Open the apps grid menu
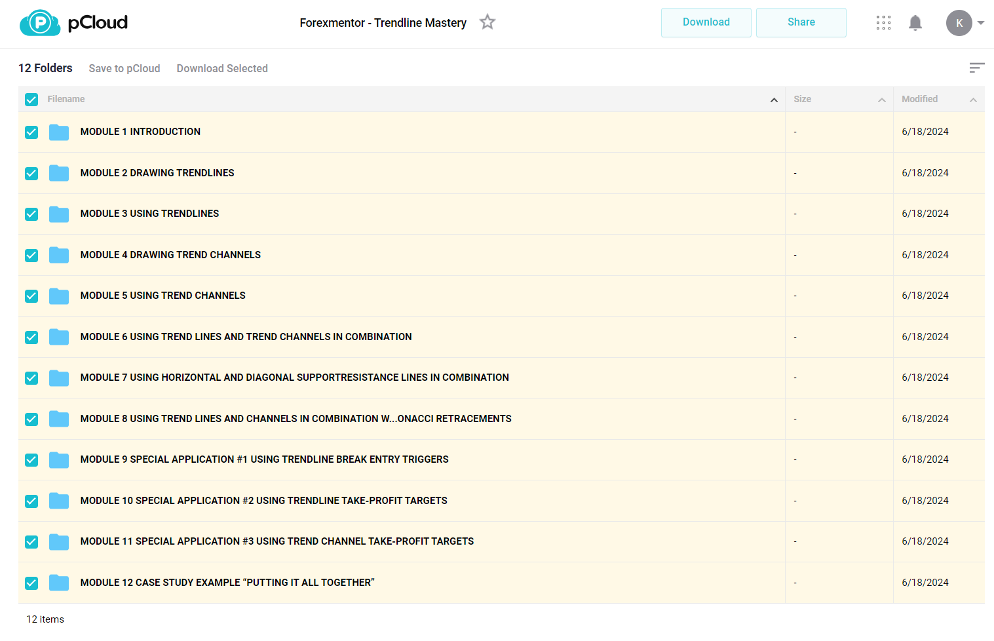 point(883,23)
